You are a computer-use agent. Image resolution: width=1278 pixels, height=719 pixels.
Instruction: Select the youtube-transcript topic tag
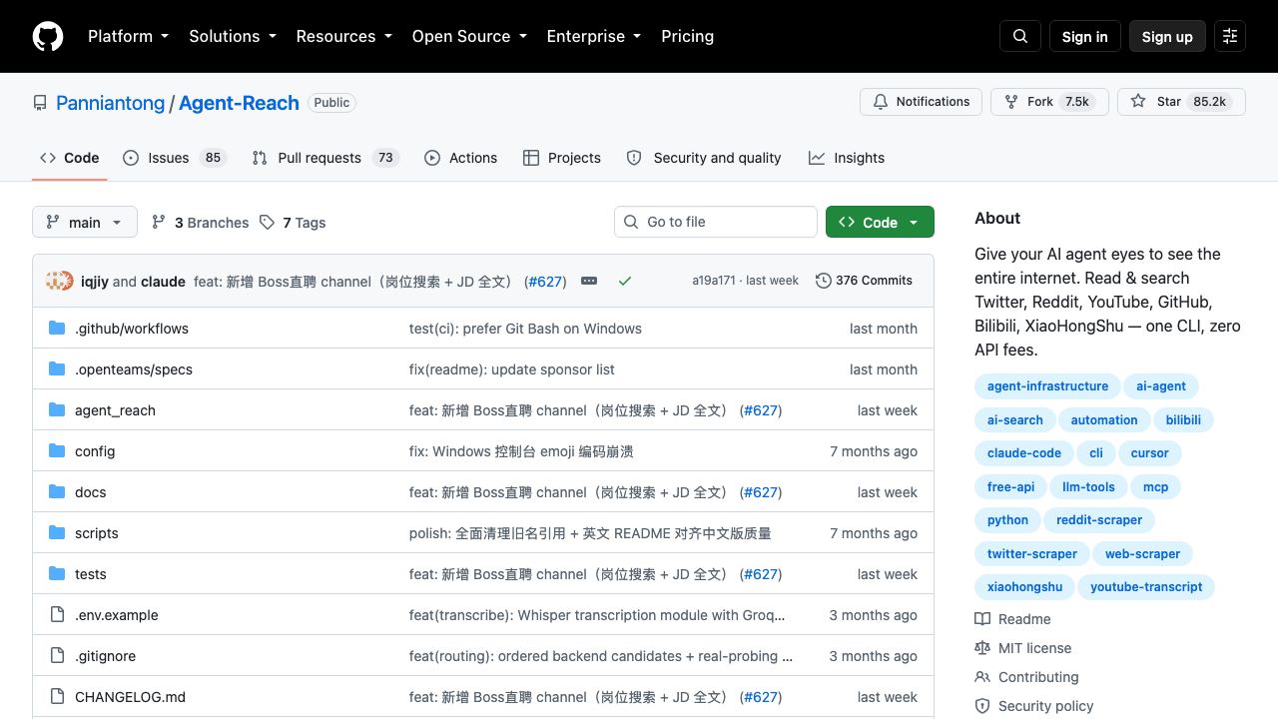(x=1146, y=587)
